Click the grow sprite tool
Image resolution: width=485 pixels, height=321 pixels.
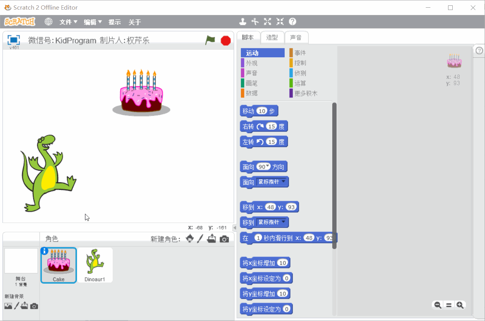pyautogui.click(x=267, y=22)
